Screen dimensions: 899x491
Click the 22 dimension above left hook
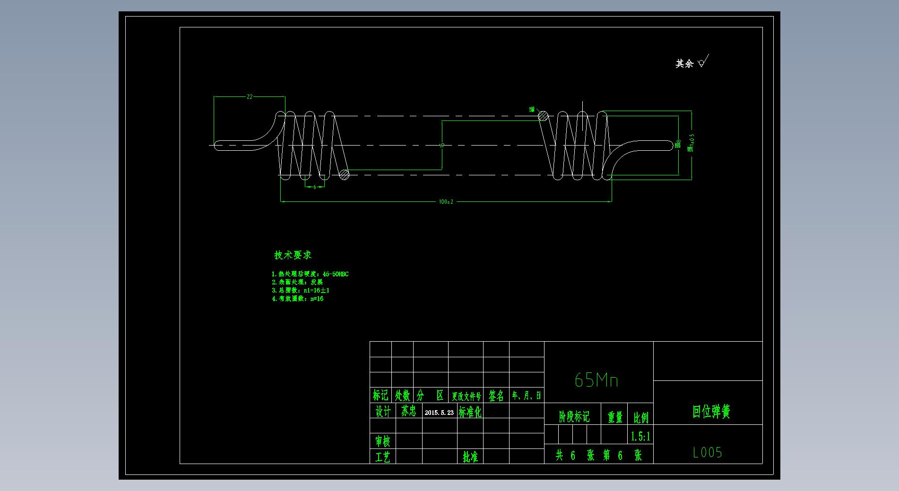250,96
